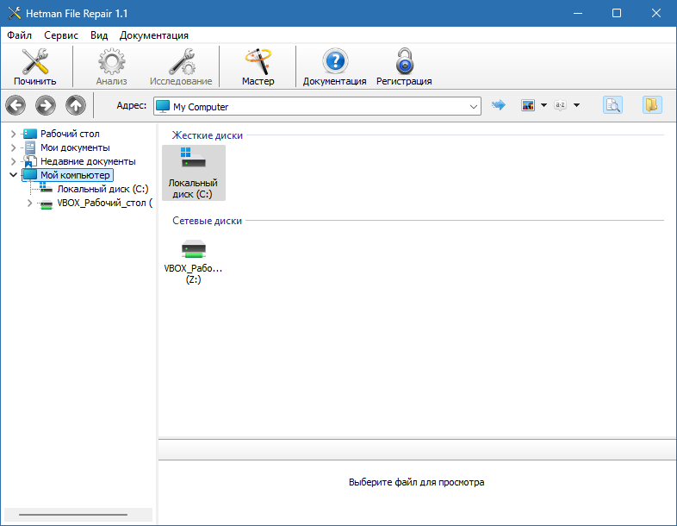The width and height of the screenshot is (677, 526).
Task: Click the Жесткие диски group header
Action: click(208, 135)
